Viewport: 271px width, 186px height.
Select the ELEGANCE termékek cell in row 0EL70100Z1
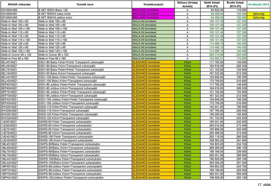[x=153, y=70]
